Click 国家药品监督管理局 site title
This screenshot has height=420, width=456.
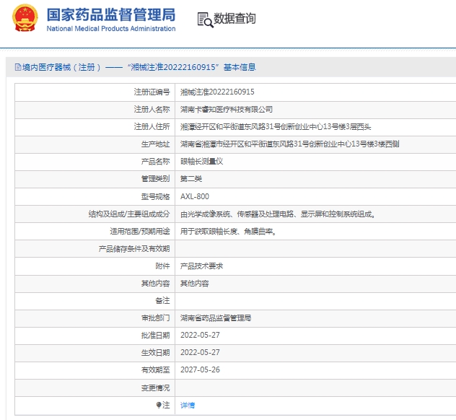(x=111, y=14)
